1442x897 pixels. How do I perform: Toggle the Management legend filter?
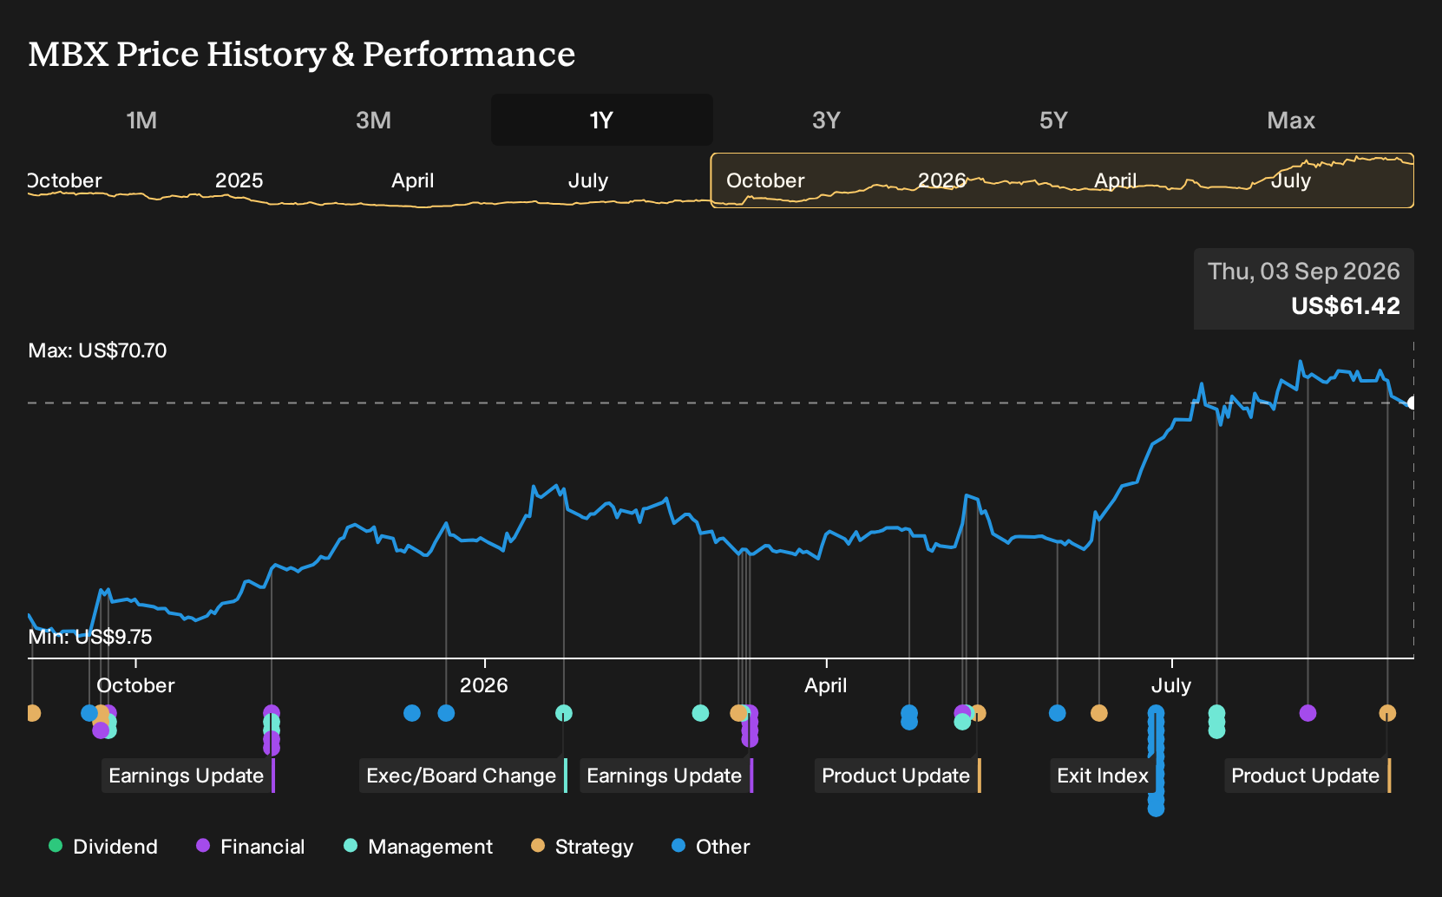click(x=418, y=847)
